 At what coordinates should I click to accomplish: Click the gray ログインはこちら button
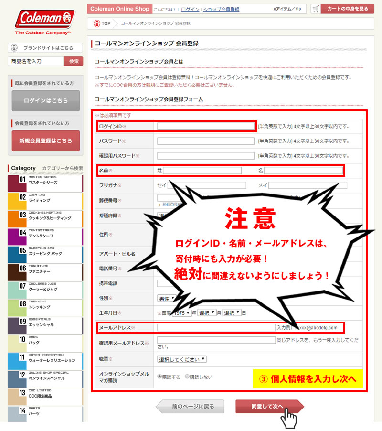click(45, 101)
